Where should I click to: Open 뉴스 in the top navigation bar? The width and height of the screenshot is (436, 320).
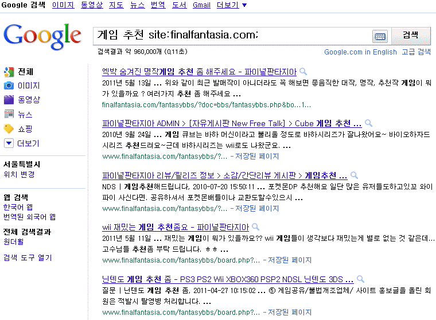click(x=137, y=5)
